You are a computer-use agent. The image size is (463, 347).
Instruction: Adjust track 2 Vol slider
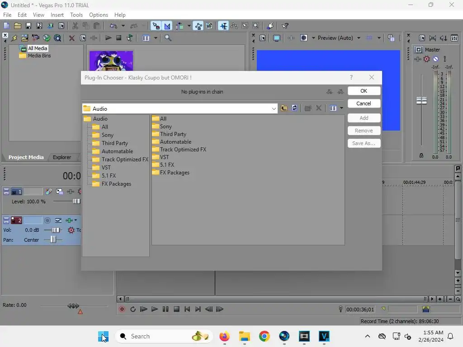(x=55, y=230)
